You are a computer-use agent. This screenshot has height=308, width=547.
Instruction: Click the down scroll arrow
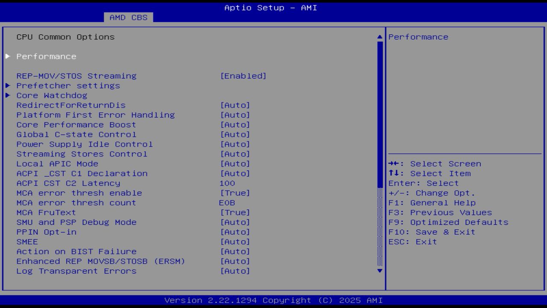click(x=379, y=271)
